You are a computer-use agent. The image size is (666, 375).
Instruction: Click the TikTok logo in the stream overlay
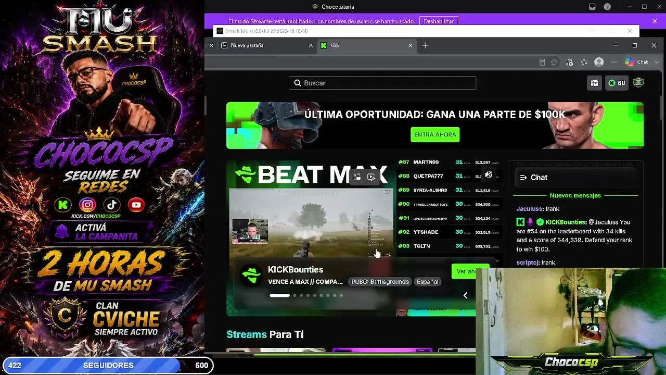tap(112, 205)
